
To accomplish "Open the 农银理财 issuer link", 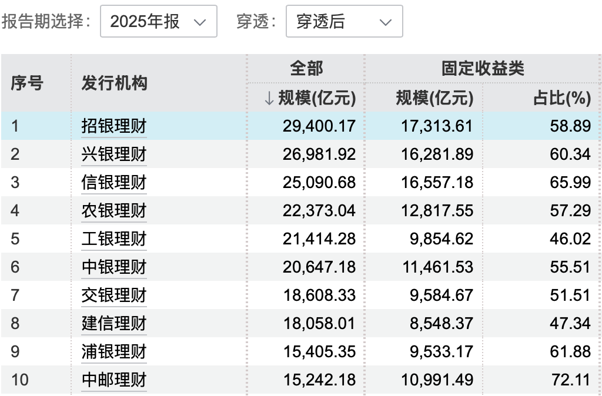I will [114, 211].
